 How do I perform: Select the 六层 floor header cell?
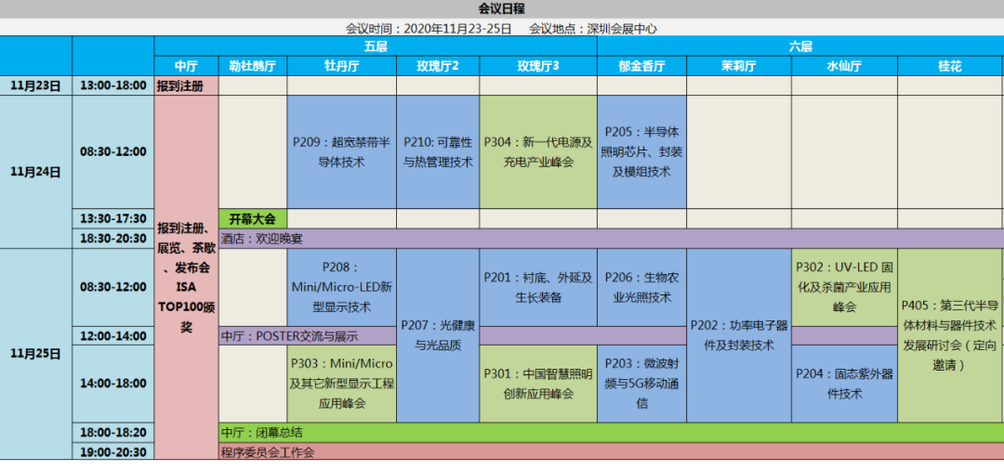[x=799, y=46]
